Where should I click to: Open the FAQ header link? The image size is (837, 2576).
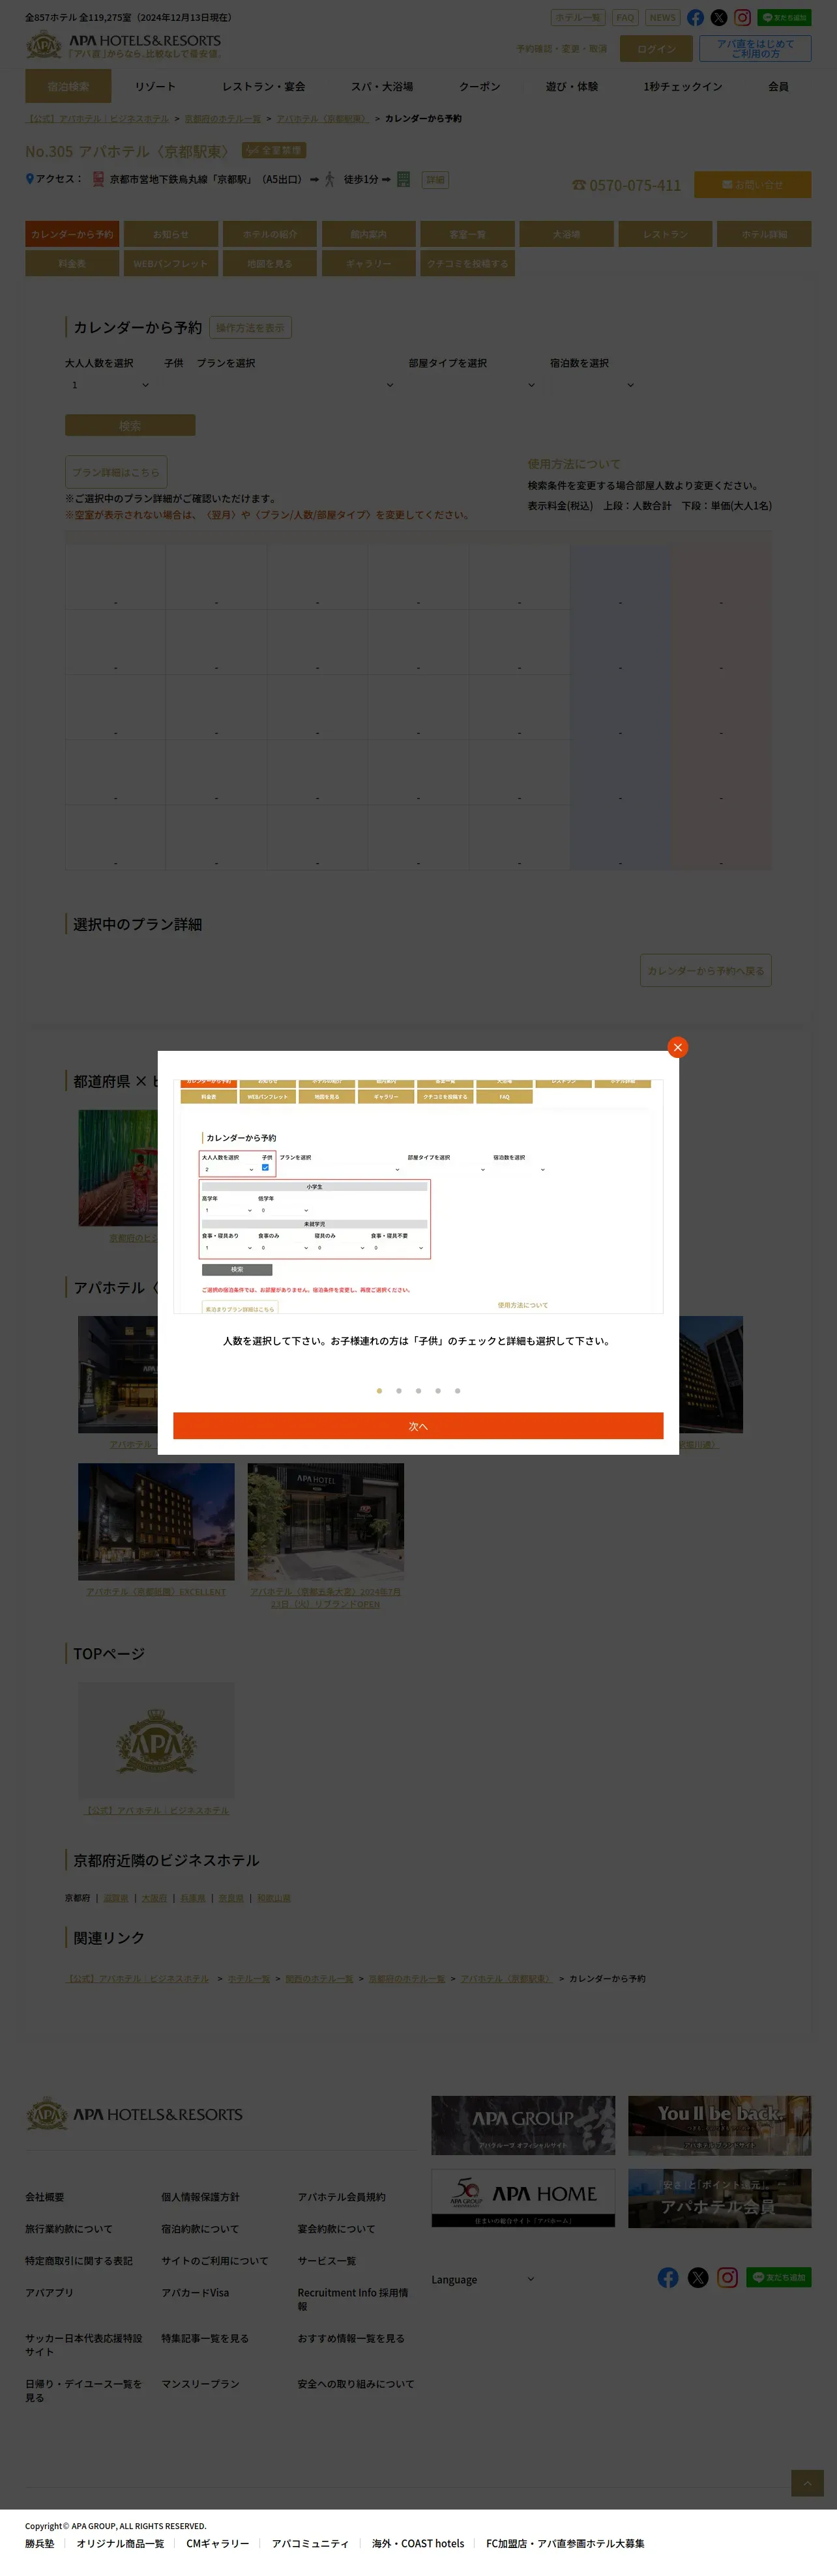[625, 18]
